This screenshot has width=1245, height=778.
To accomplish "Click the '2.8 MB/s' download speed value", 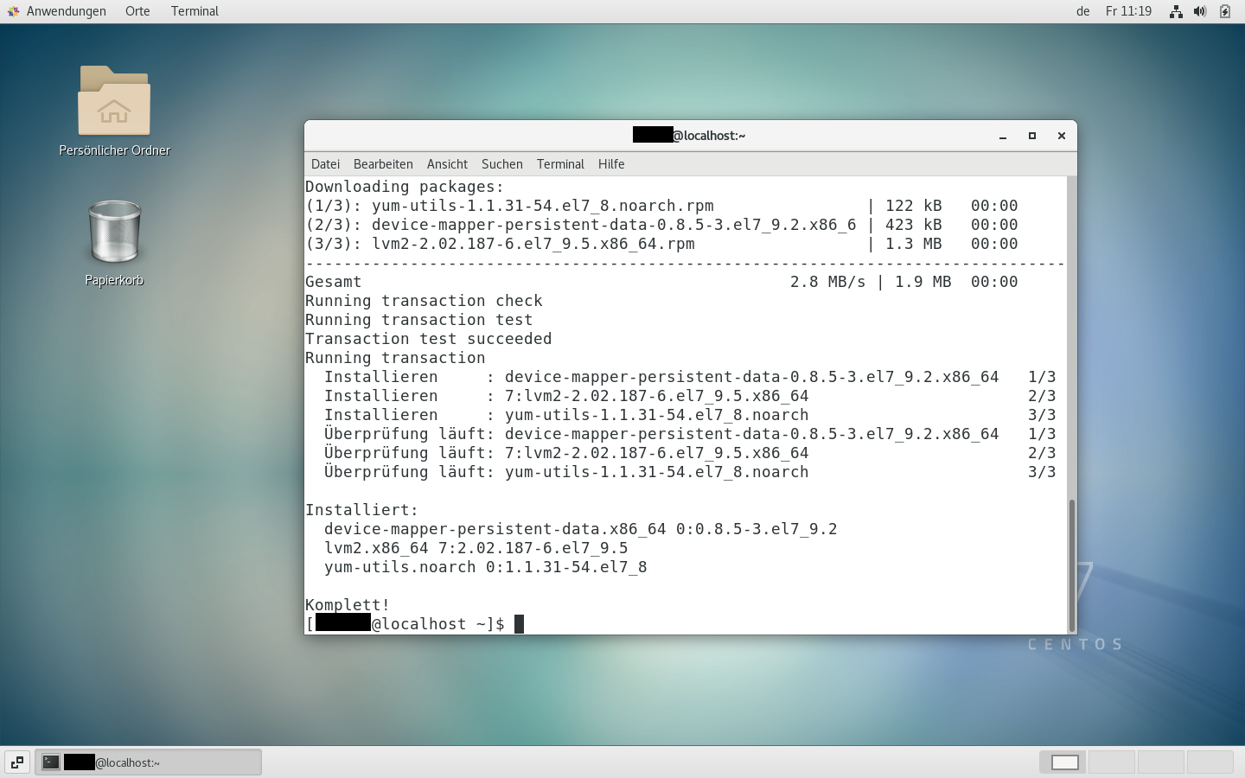I will (x=827, y=282).
